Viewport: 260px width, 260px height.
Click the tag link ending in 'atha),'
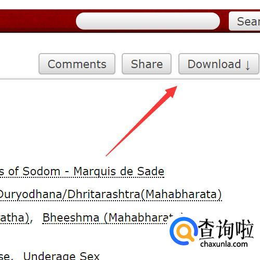(x=15, y=217)
